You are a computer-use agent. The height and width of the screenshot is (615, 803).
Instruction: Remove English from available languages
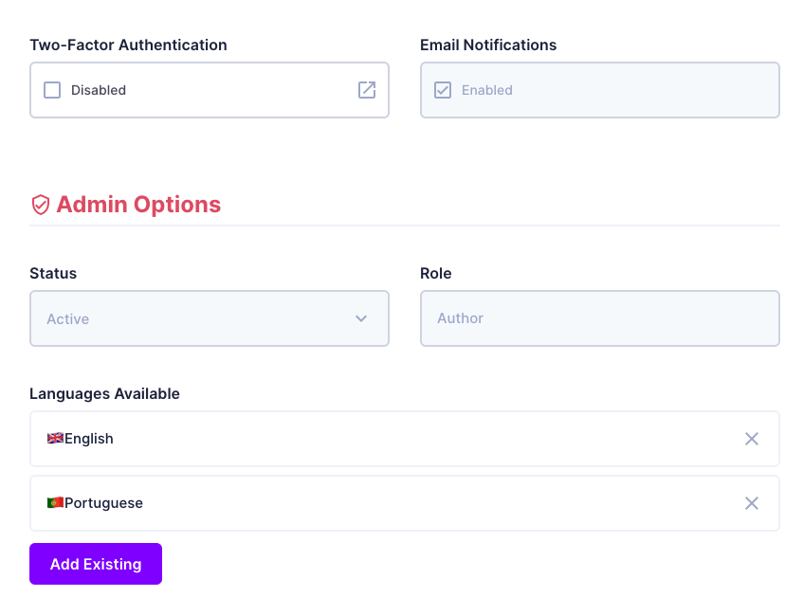(x=752, y=438)
